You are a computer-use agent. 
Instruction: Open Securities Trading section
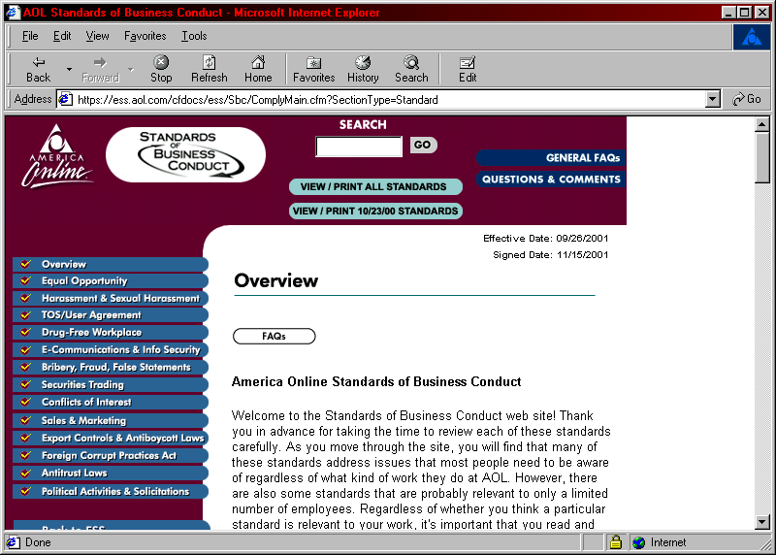(x=110, y=384)
